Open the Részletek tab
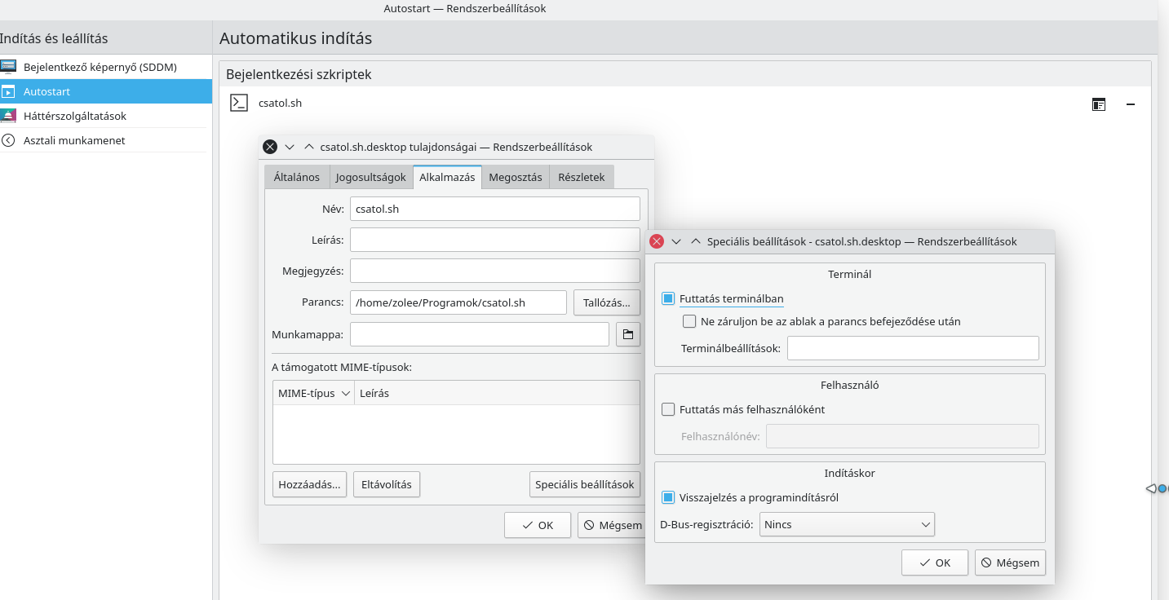 [x=582, y=177]
